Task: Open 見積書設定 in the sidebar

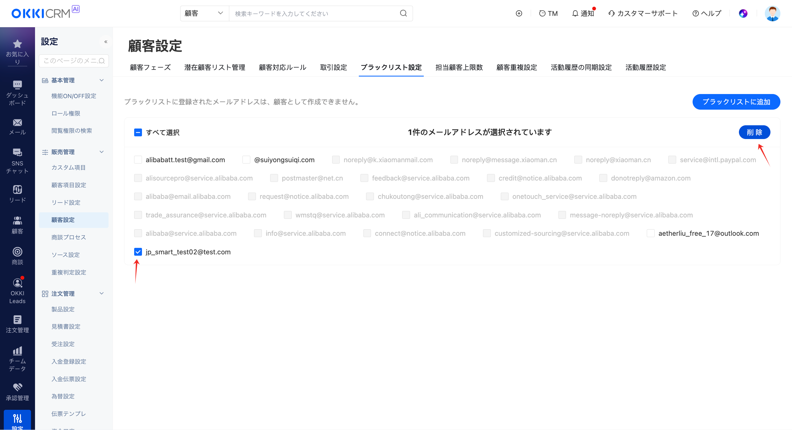Action: 66,327
